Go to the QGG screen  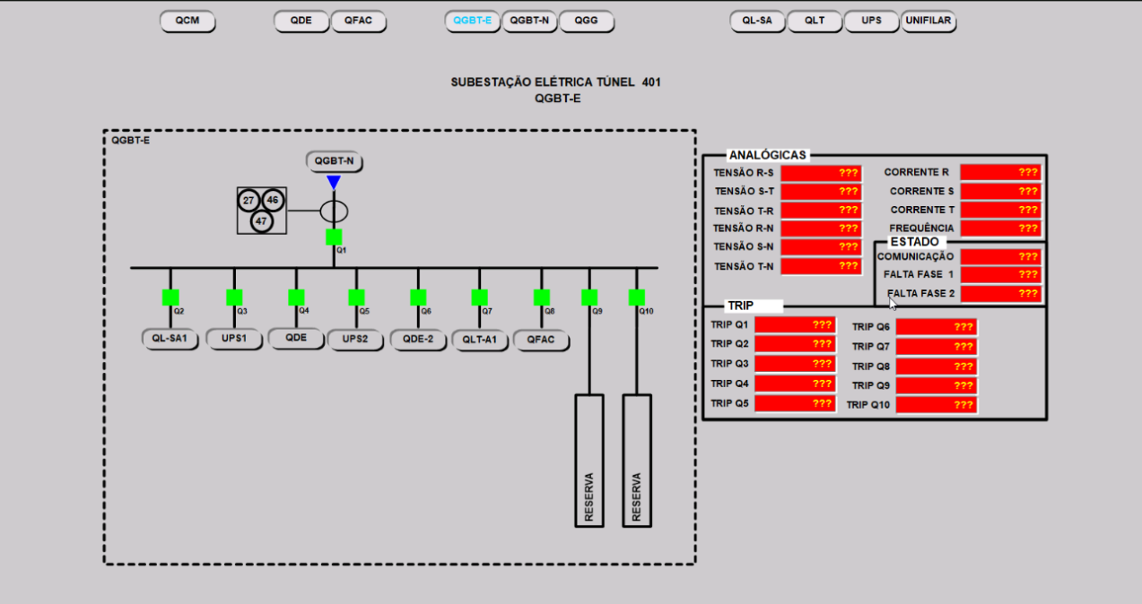587,21
